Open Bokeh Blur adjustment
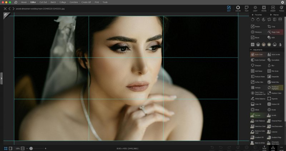Screen dimensions: 286x151 [x=273, y=82]
